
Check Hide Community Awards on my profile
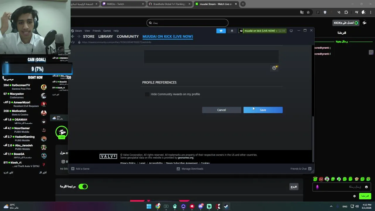coord(147,94)
